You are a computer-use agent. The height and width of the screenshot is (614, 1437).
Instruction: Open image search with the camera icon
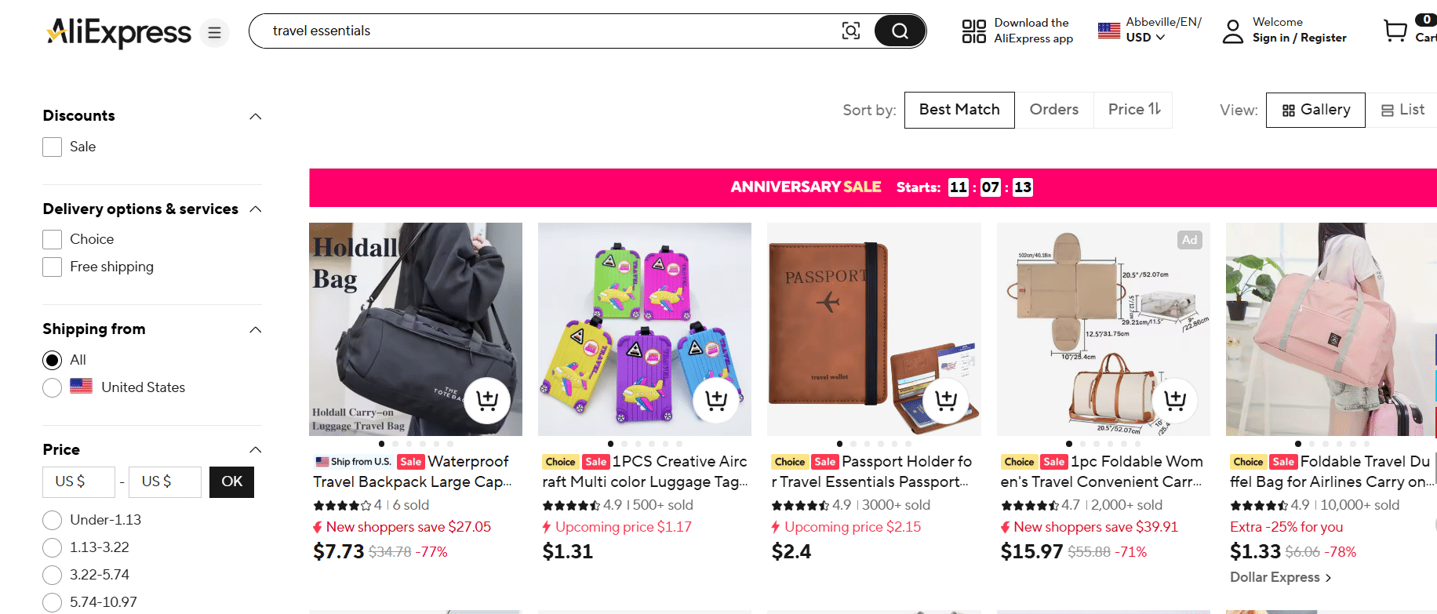pos(851,31)
